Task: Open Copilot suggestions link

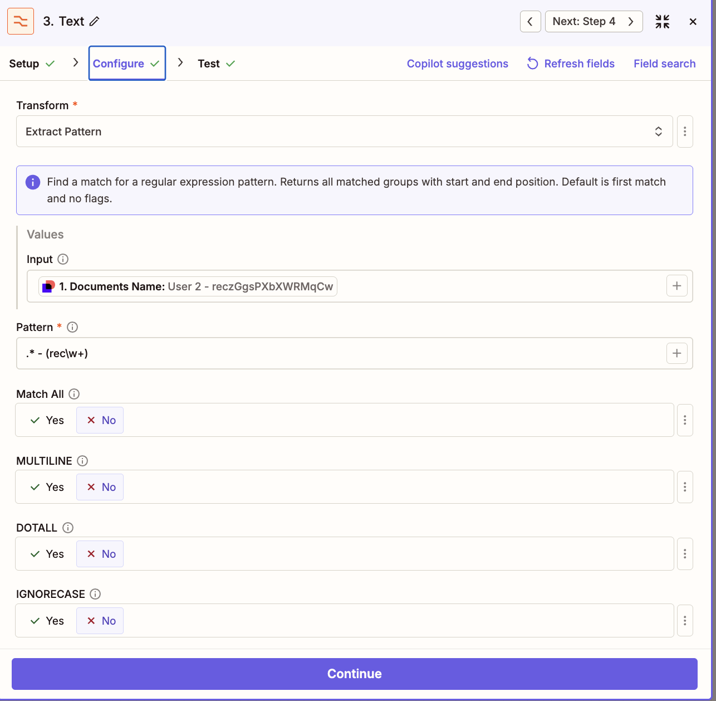Action: 457,64
